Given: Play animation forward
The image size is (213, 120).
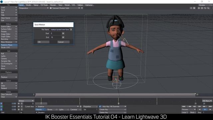Looking at the screenshot, I should coord(210,110).
